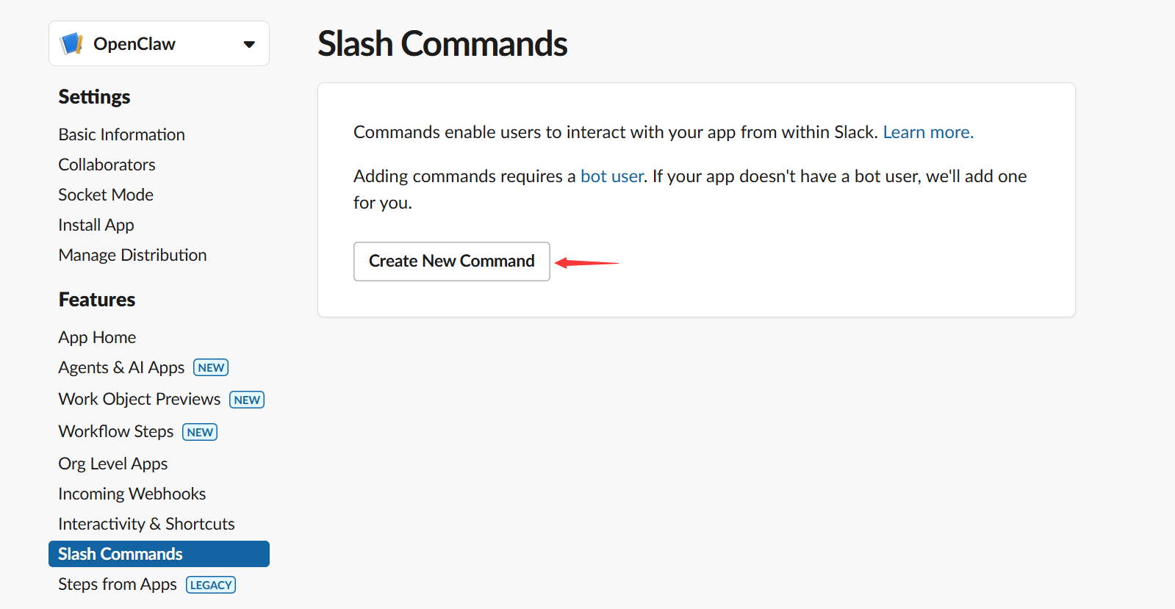Navigate to App Home

pyautogui.click(x=97, y=337)
